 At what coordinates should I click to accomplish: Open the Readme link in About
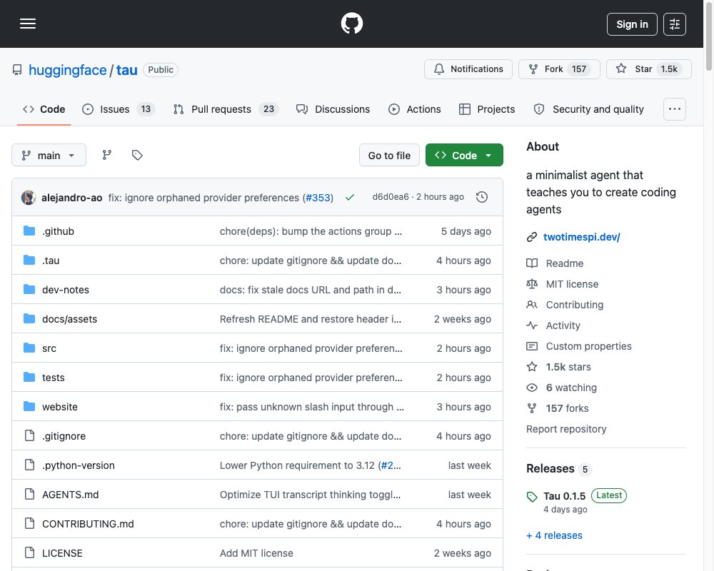(x=564, y=263)
